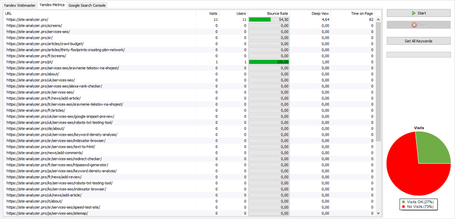
Task: Select the uk robots-txt-testing-tool URL row
Action: click(190, 122)
